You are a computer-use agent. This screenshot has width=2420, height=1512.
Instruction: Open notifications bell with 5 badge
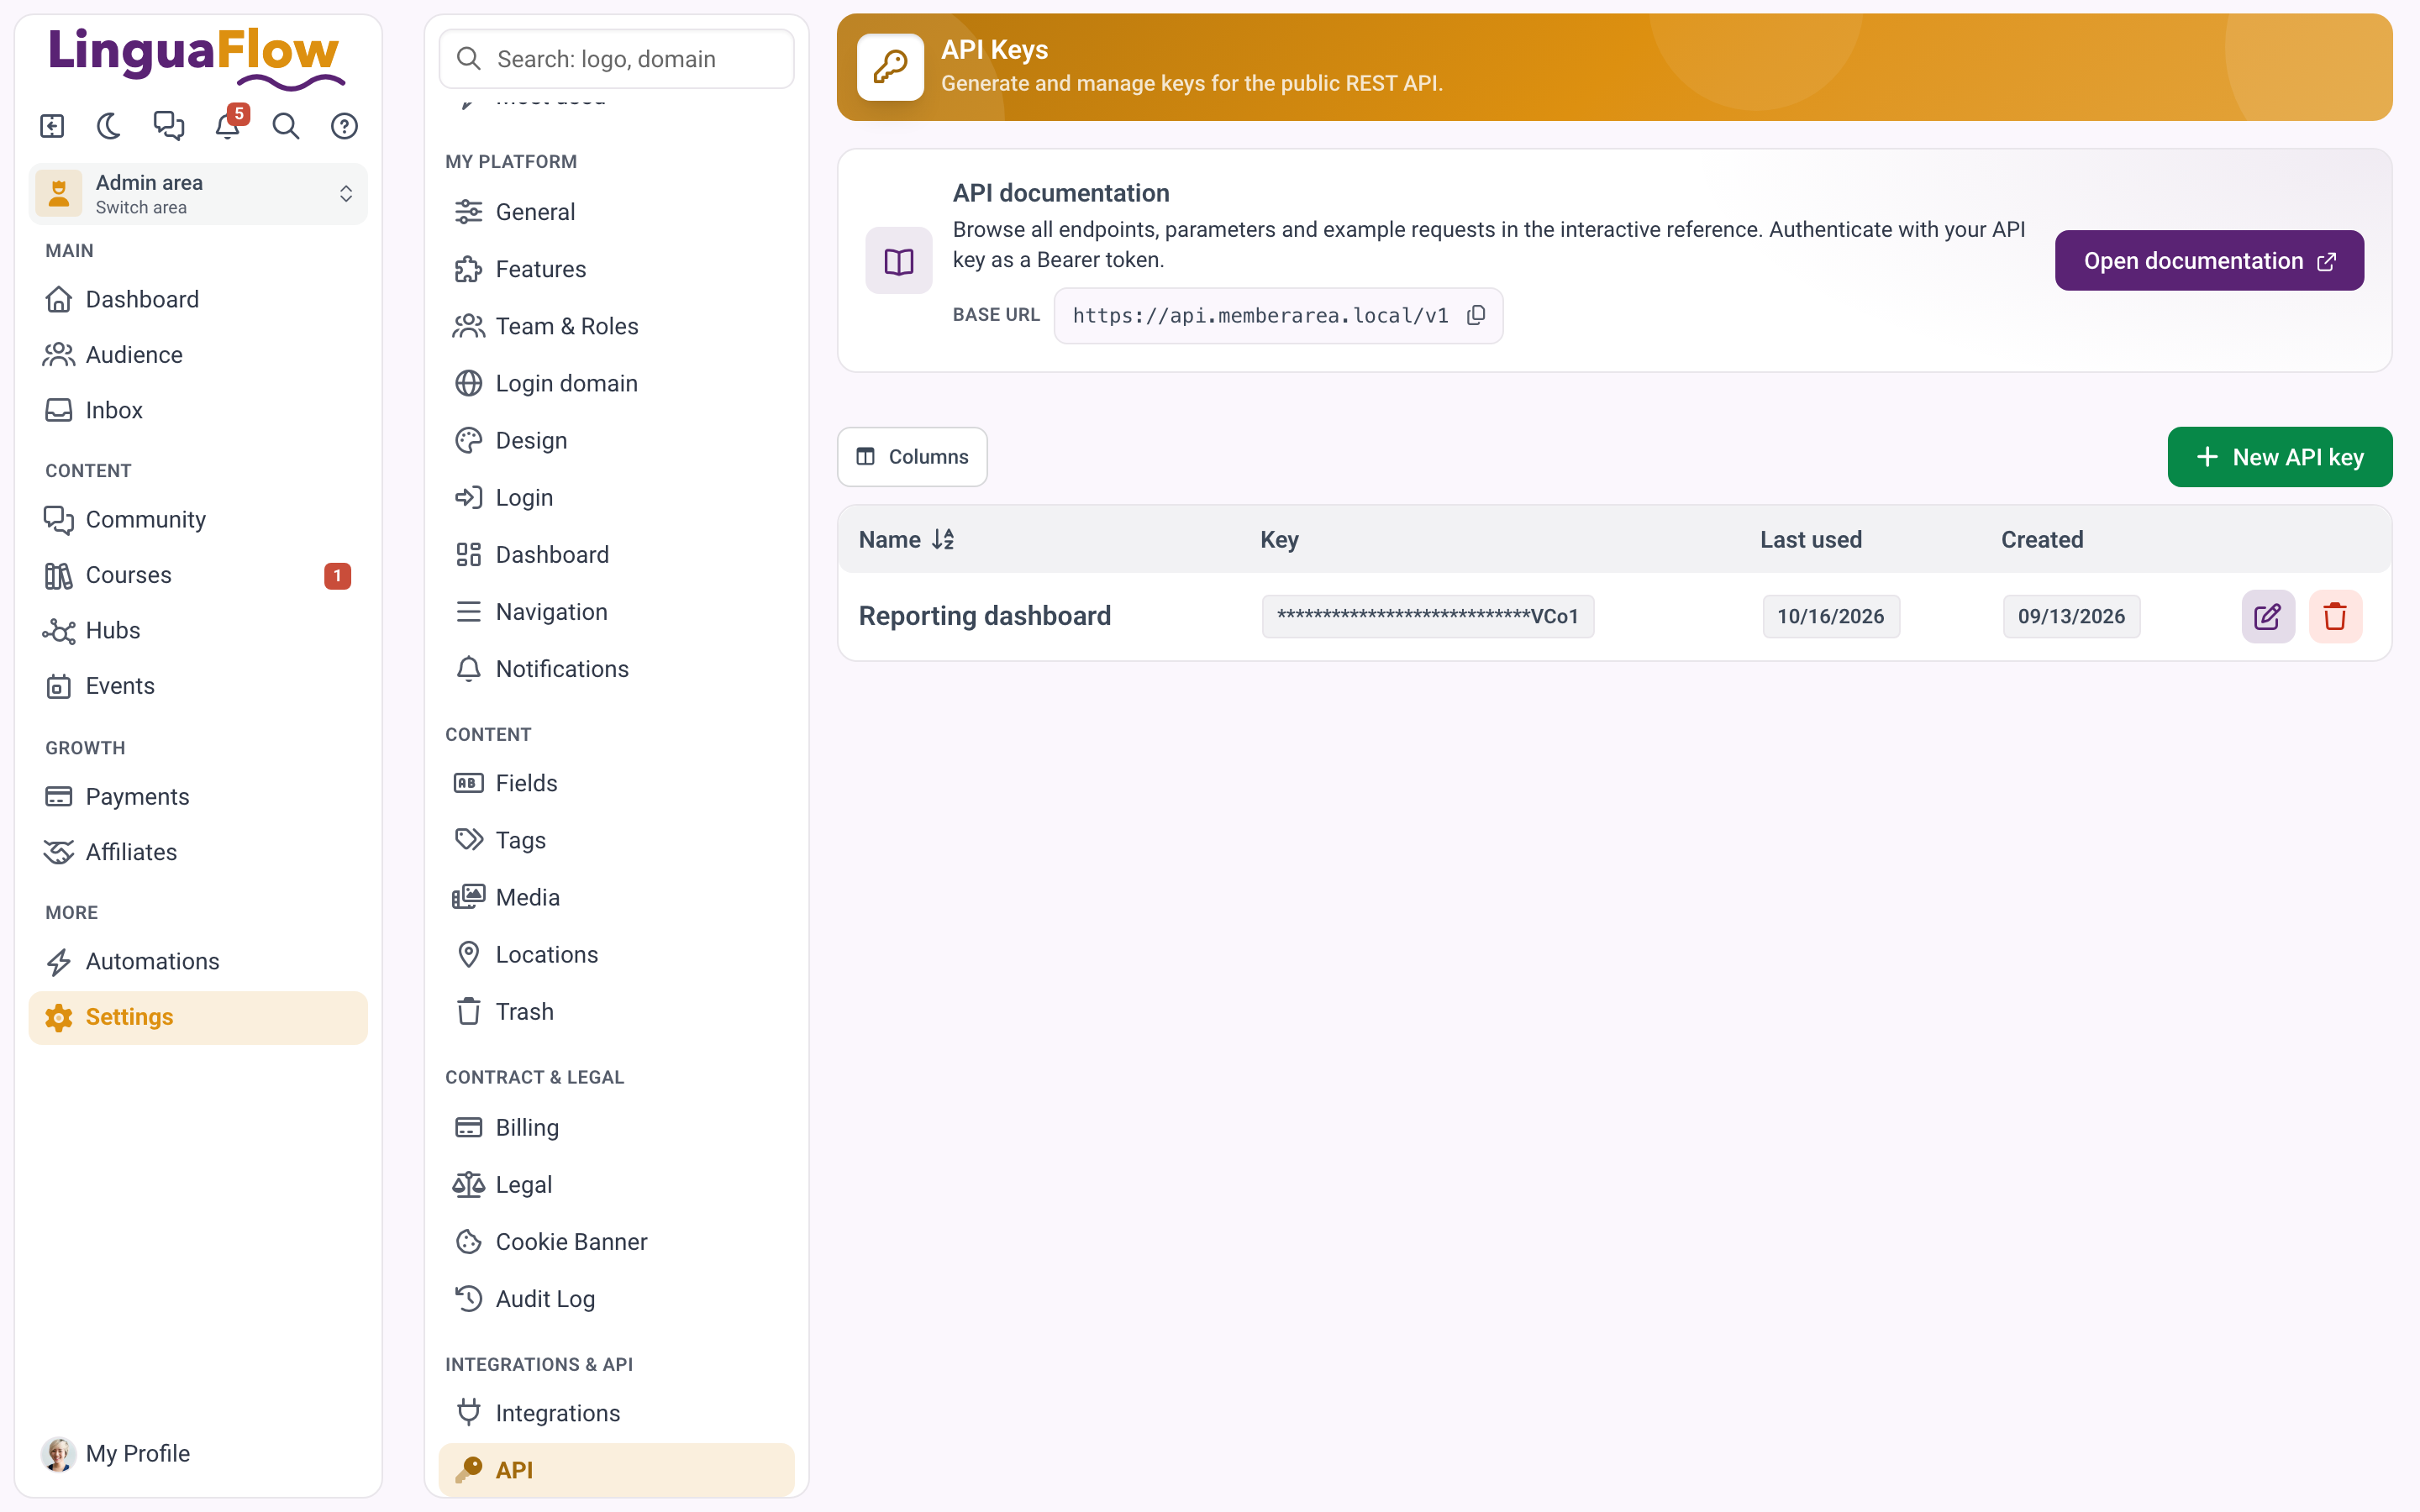point(228,126)
